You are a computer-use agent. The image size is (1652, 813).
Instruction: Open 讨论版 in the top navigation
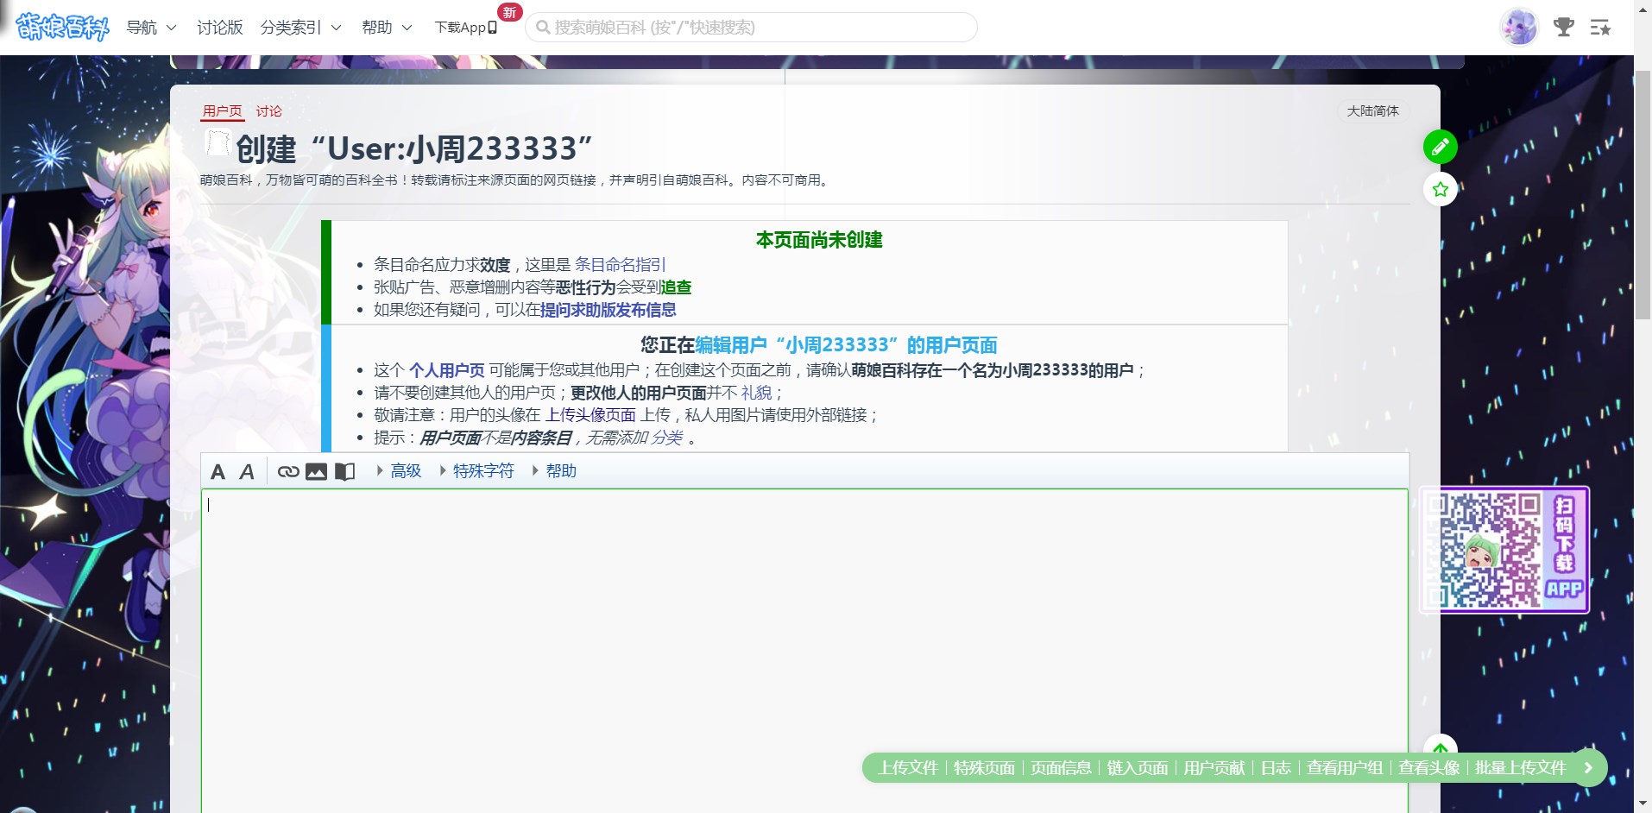219,28
